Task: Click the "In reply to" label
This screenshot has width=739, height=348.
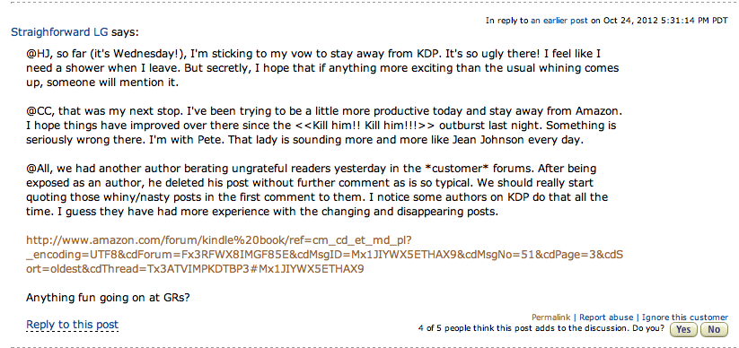Action: click(507, 21)
